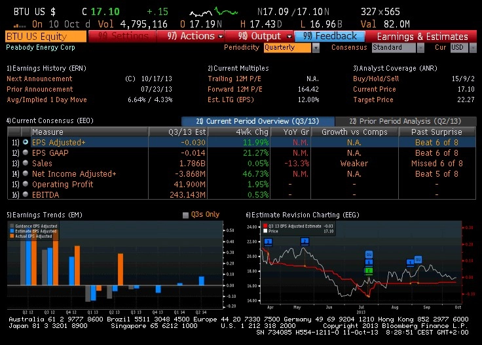Click the intraday sparkline chart in header
482x345 pixels.
point(213,12)
